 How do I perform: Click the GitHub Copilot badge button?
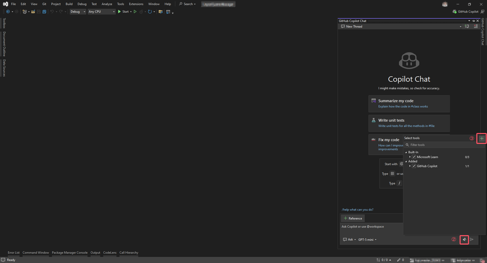coord(465,12)
